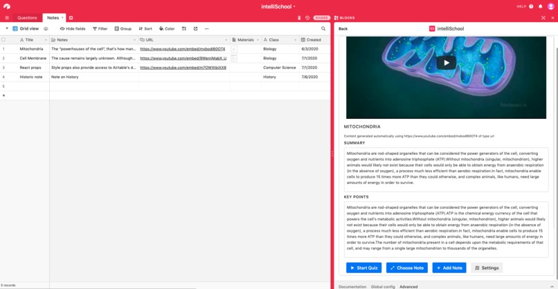
Task: Open the Title column dropdown arrow
Action: click(46, 40)
